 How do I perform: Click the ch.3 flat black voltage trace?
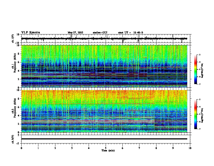tap(104, 139)
